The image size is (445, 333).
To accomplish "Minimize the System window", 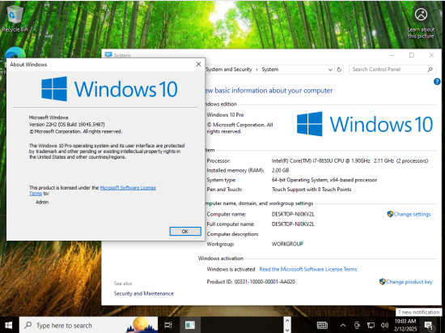I will click(392, 55).
